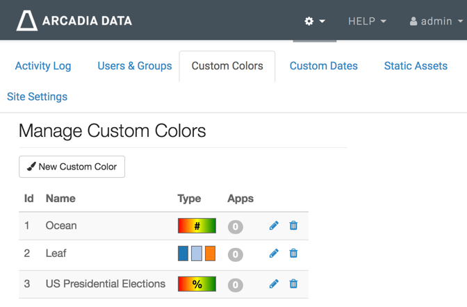This screenshot has width=467, height=307.
Task: Delete the Leaf custom color
Action: (x=293, y=254)
